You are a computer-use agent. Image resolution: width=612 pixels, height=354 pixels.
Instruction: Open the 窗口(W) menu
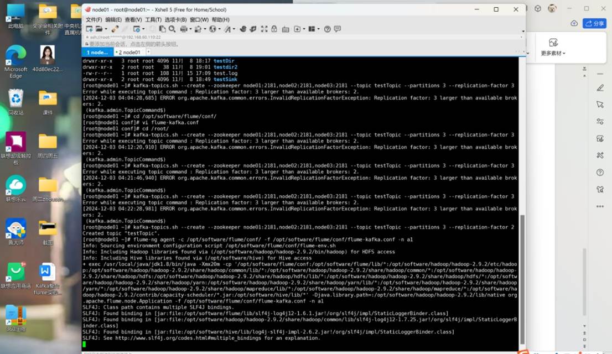tap(199, 19)
